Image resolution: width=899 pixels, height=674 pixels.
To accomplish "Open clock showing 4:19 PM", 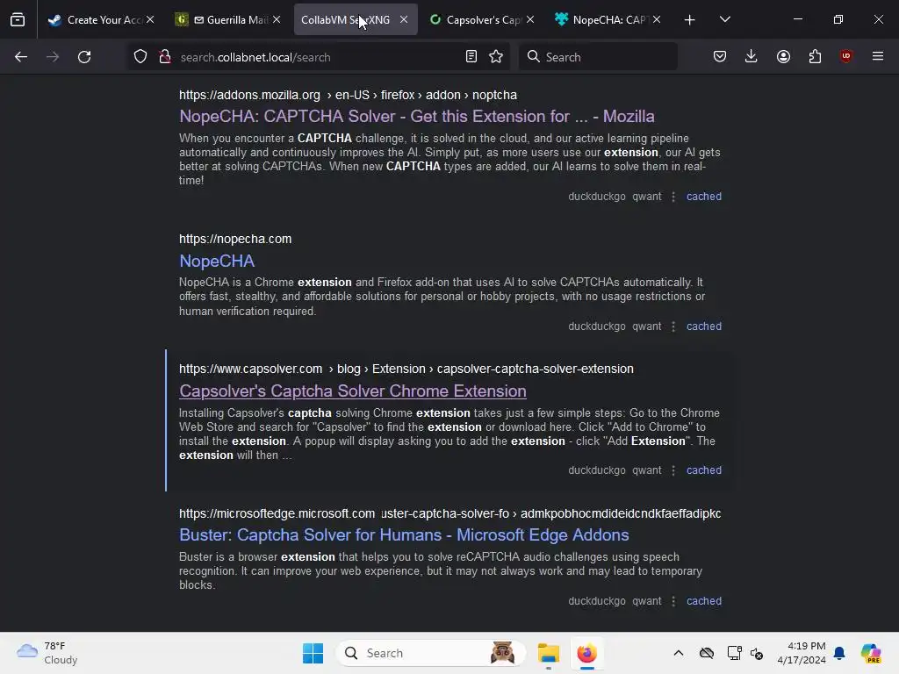I will (x=802, y=653).
